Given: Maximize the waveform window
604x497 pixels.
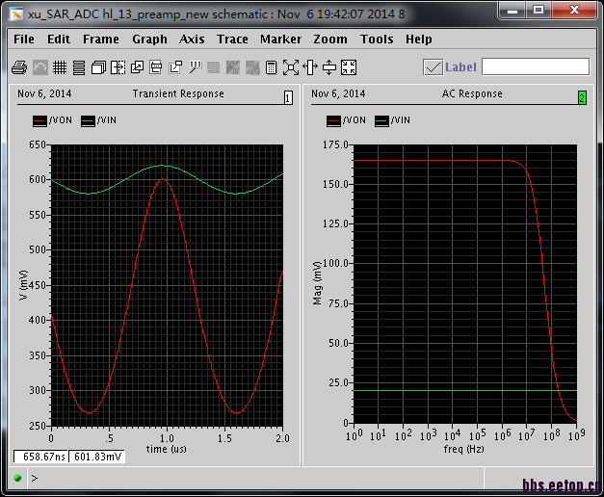Looking at the screenshot, I should [538, 11].
